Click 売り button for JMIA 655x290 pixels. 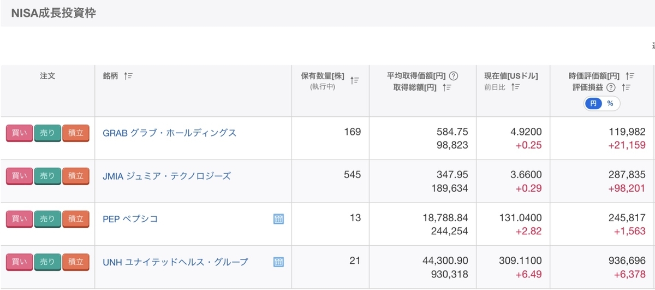click(47, 176)
